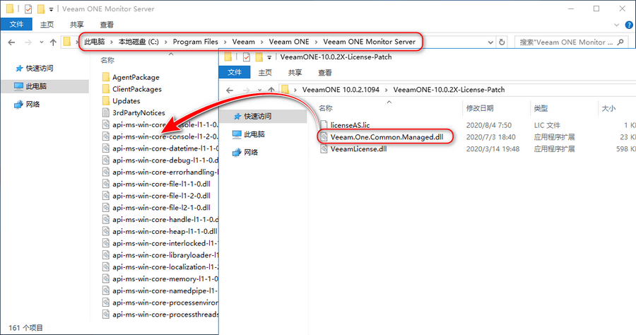Viewport: 636px width, 335px height.
Task: Click the 此电脑 breadcrumb in Monitor Server address bar
Action: (x=95, y=42)
